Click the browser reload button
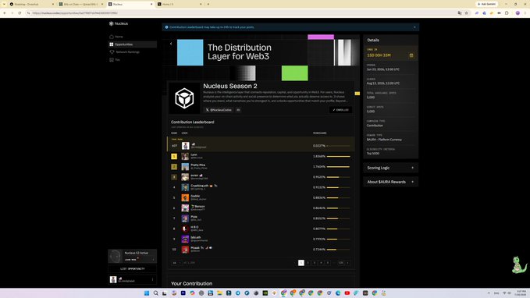This screenshot has height=298, width=530. point(20,12)
